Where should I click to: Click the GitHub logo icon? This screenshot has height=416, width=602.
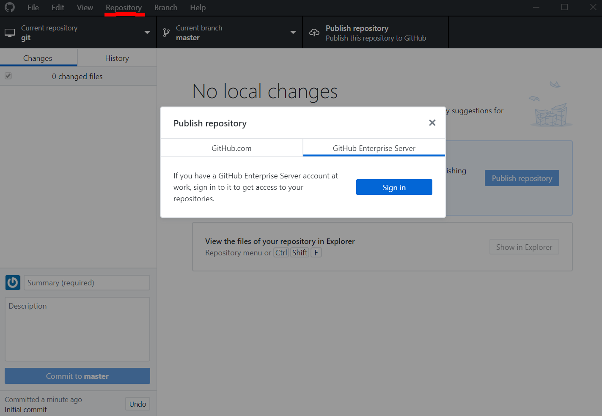pos(10,7)
